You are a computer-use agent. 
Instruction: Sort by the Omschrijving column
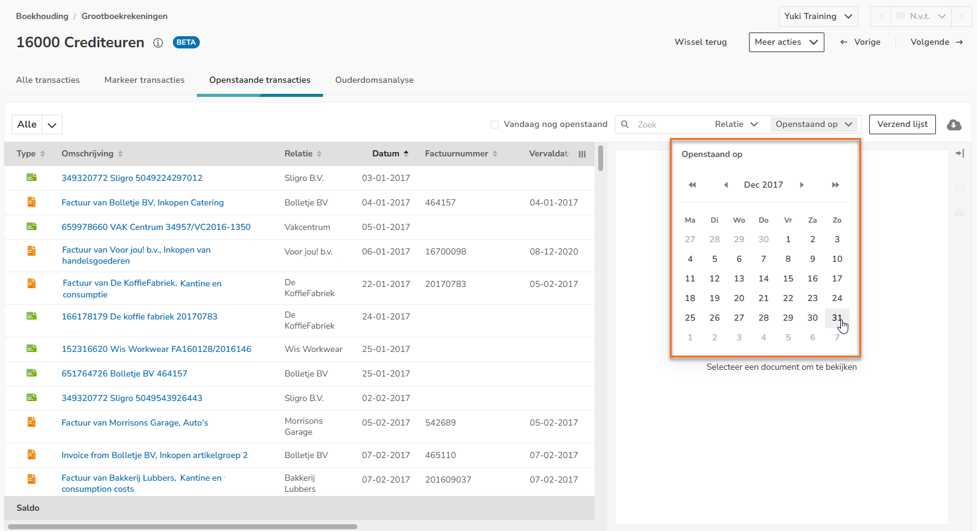click(x=92, y=154)
